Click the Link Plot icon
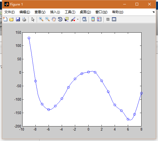This screenshot has height=141, width=158. pos(84,19)
